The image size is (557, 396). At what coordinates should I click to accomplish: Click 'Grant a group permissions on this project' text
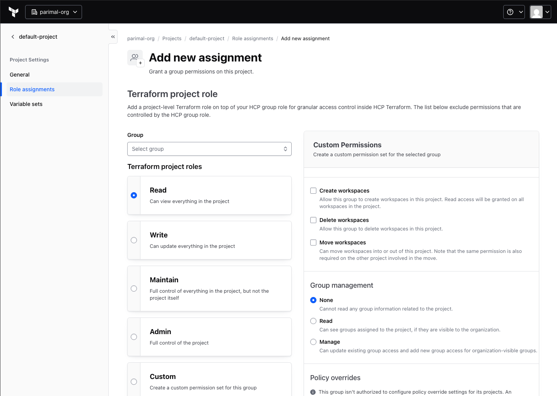point(201,72)
